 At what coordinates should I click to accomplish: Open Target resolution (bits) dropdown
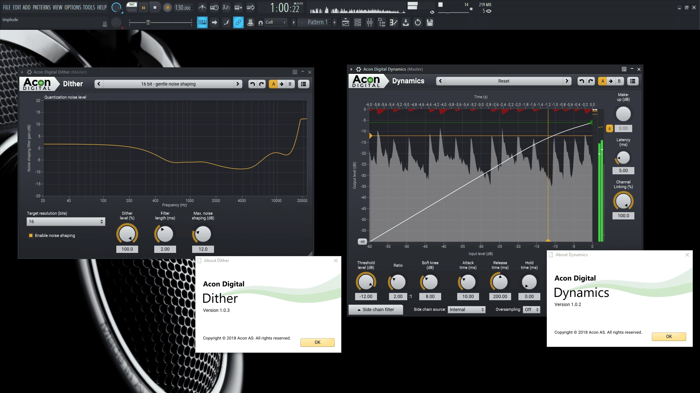(x=66, y=222)
